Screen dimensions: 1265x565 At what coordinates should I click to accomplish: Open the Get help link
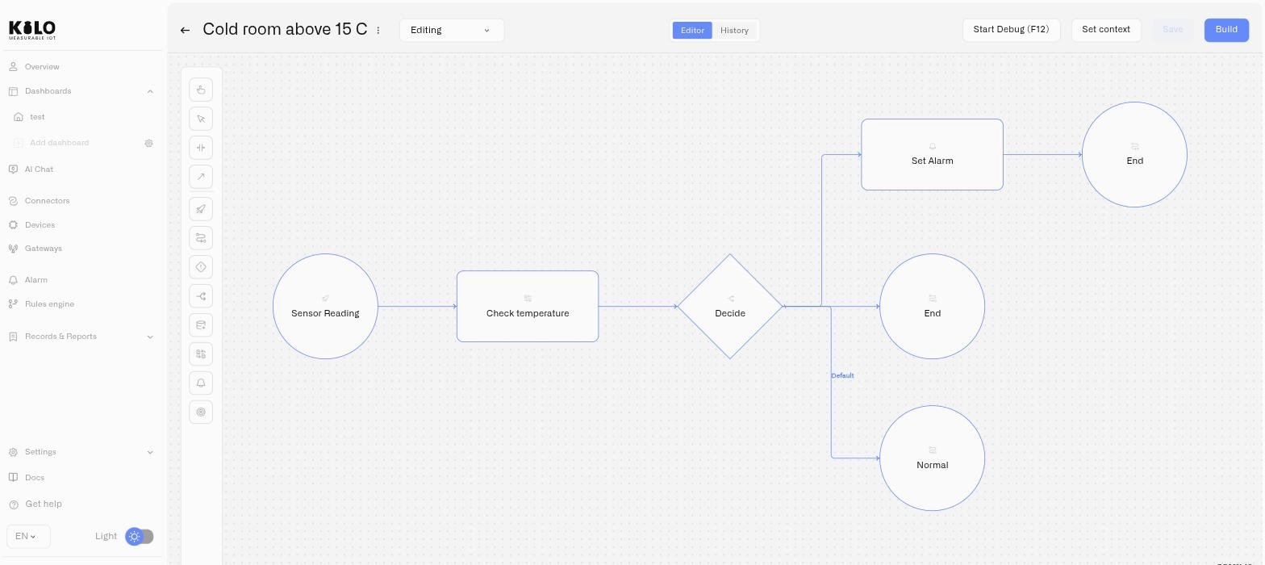click(44, 504)
